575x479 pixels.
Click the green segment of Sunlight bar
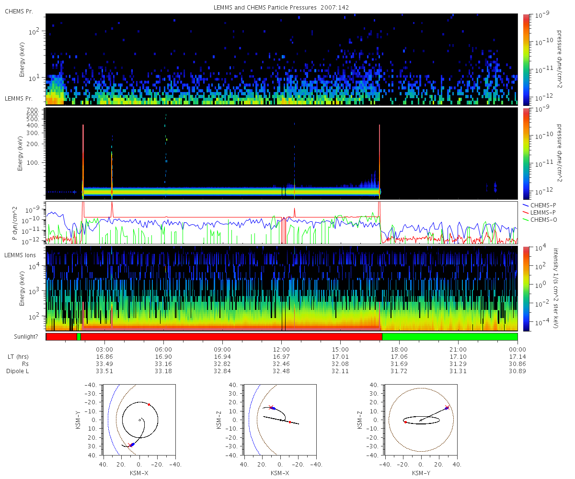449,337
